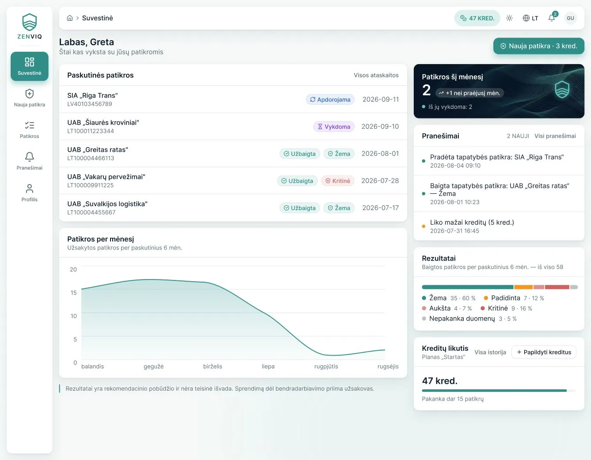The width and height of the screenshot is (591, 460).
Task: Open Pranešimai in the sidebar
Action: (30, 161)
